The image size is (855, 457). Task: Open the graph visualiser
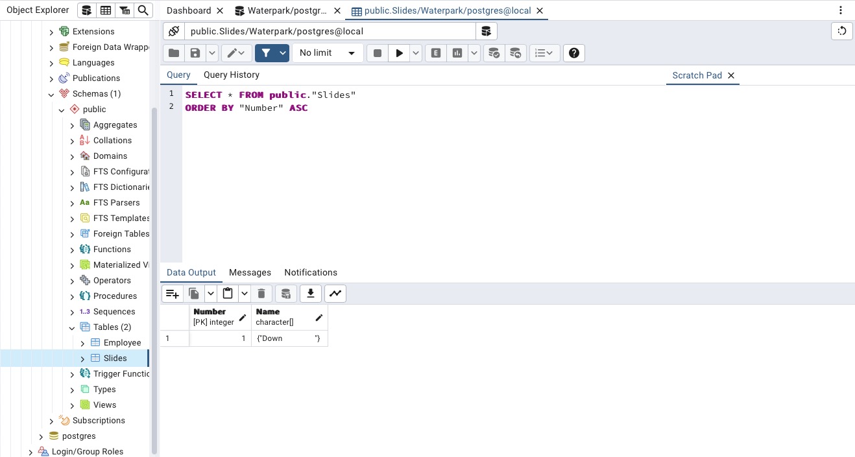(335, 293)
